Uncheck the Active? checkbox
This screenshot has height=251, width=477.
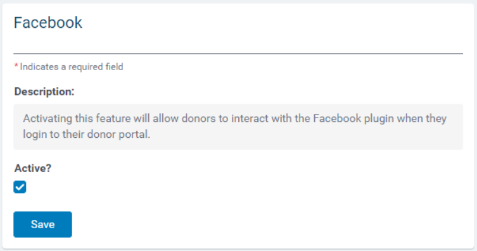[20, 187]
